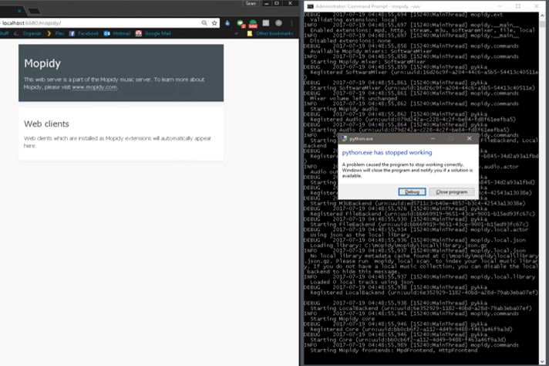Click the Command Prompt scrollbar up arrow
Viewport: 549px width, 366px height.
(x=542, y=15)
